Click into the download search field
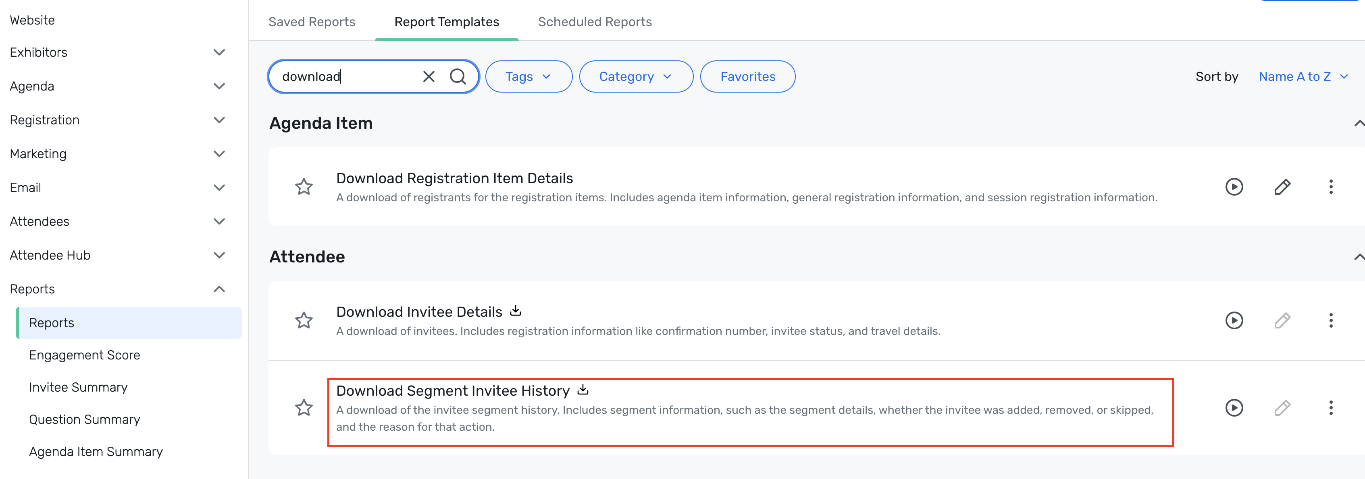Screen dimensions: 1365x479 tap(344, 77)
